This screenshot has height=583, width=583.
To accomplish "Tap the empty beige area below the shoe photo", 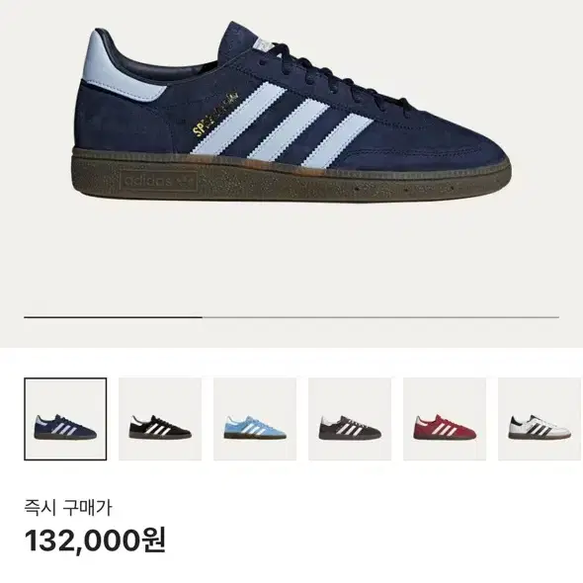I will (x=291, y=260).
